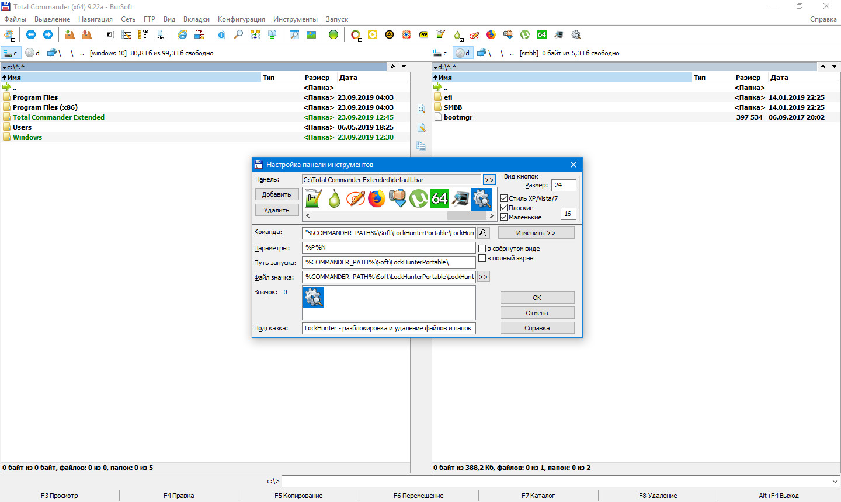Click the eye image viewer toolbar icon
Viewport: 841px width, 502px height.
coord(406,34)
